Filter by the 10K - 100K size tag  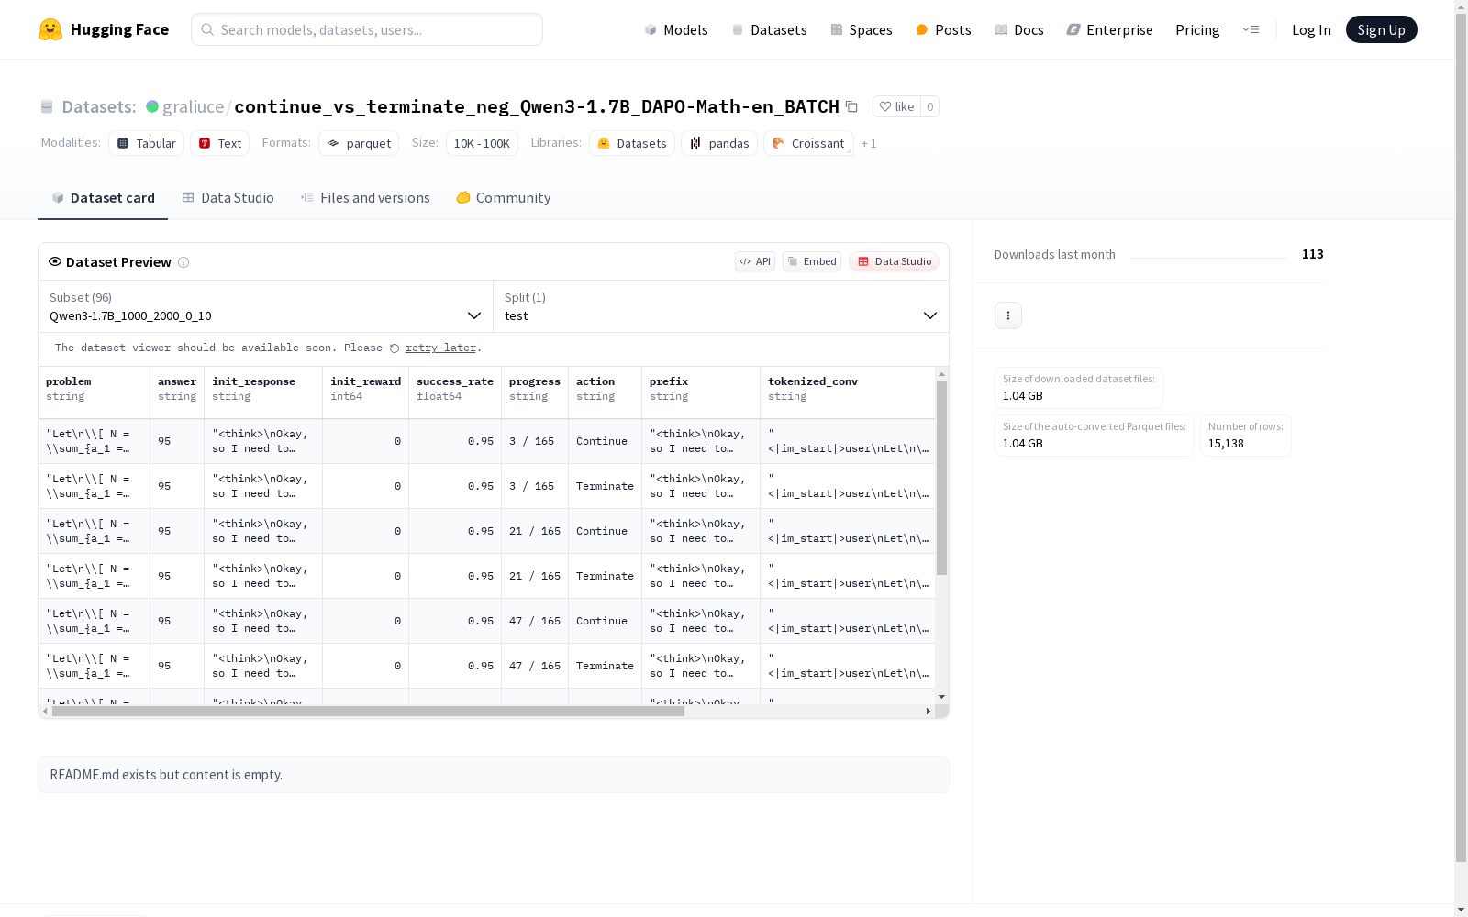pos(482,143)
